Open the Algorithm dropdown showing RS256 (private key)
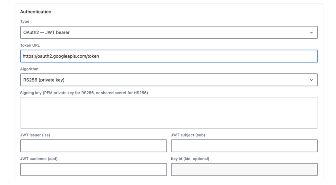The image size is (336, 185). coord(169,80)
